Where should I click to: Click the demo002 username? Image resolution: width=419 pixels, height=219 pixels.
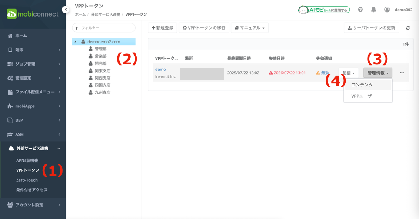pos(403,10)
